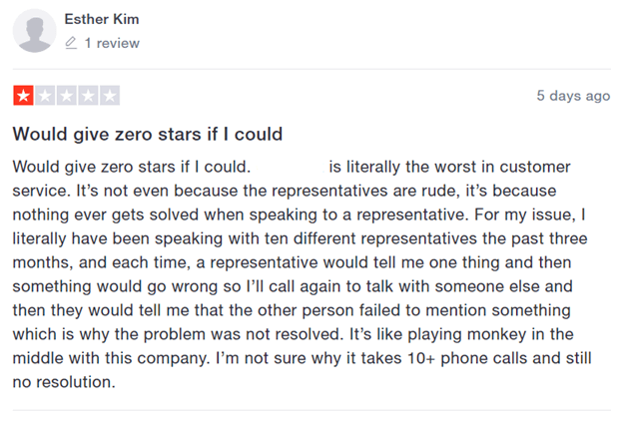Open the "Would give zero stars" review title
Viewport: 623px width, 421px height.
(148, 134)
